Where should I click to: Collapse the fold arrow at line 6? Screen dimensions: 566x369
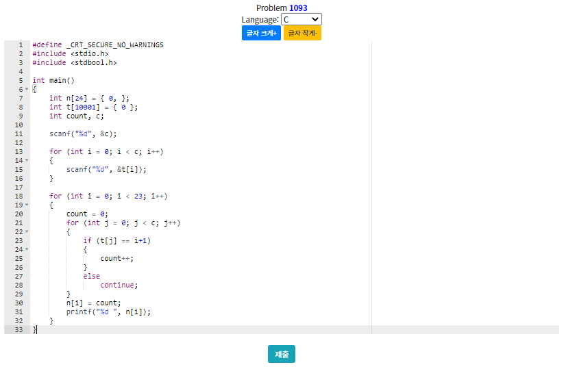point(27,89)
